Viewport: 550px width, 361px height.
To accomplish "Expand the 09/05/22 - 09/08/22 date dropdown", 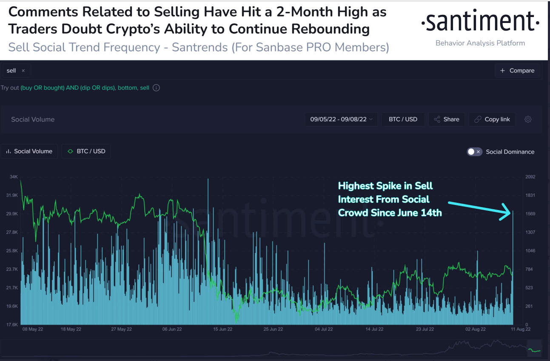I will click(338, 119).
